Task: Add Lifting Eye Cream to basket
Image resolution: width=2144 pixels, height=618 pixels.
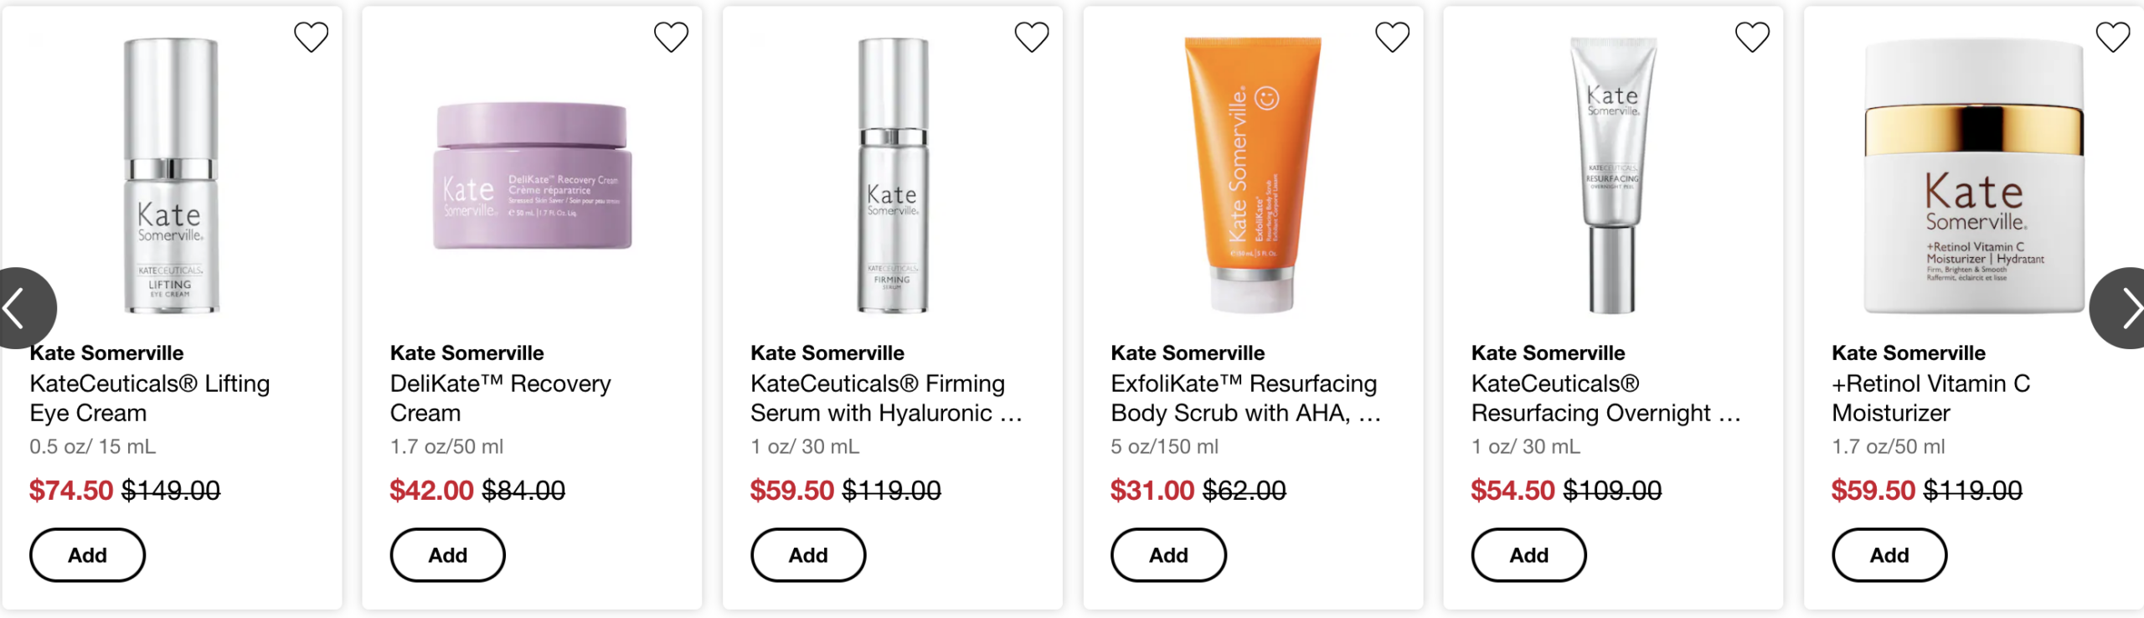Action: click(x=87, y=555)
